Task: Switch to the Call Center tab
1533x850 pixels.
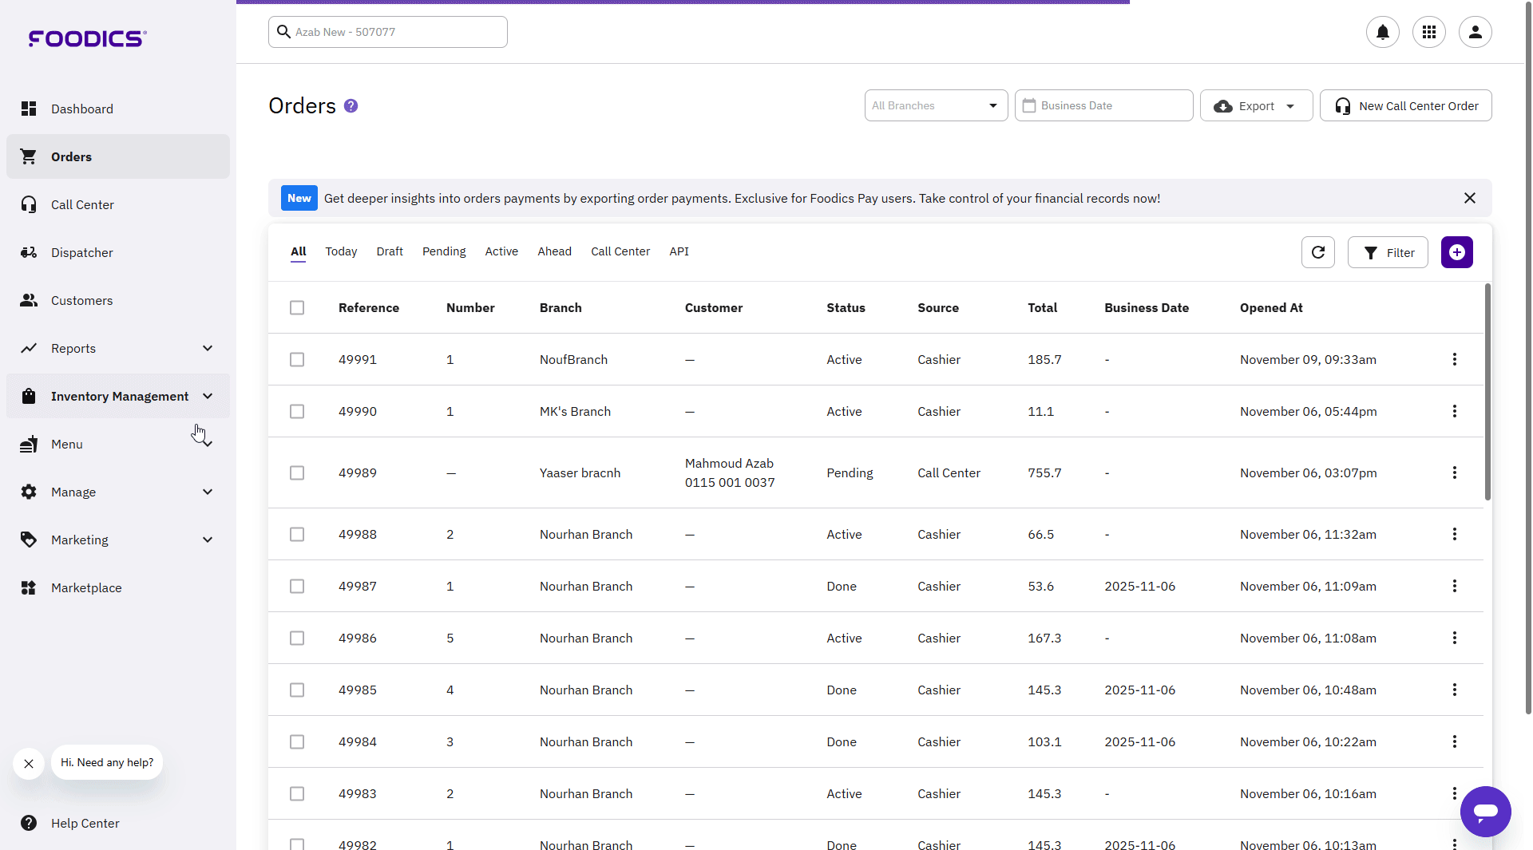Action: pos(620,251)
